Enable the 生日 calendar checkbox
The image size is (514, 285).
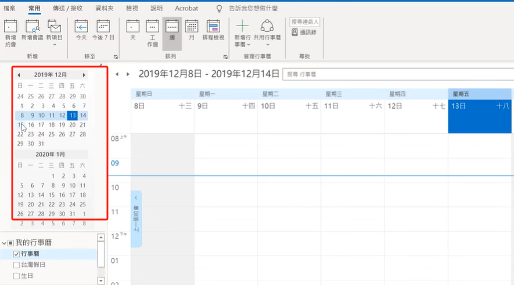(16, 276)
